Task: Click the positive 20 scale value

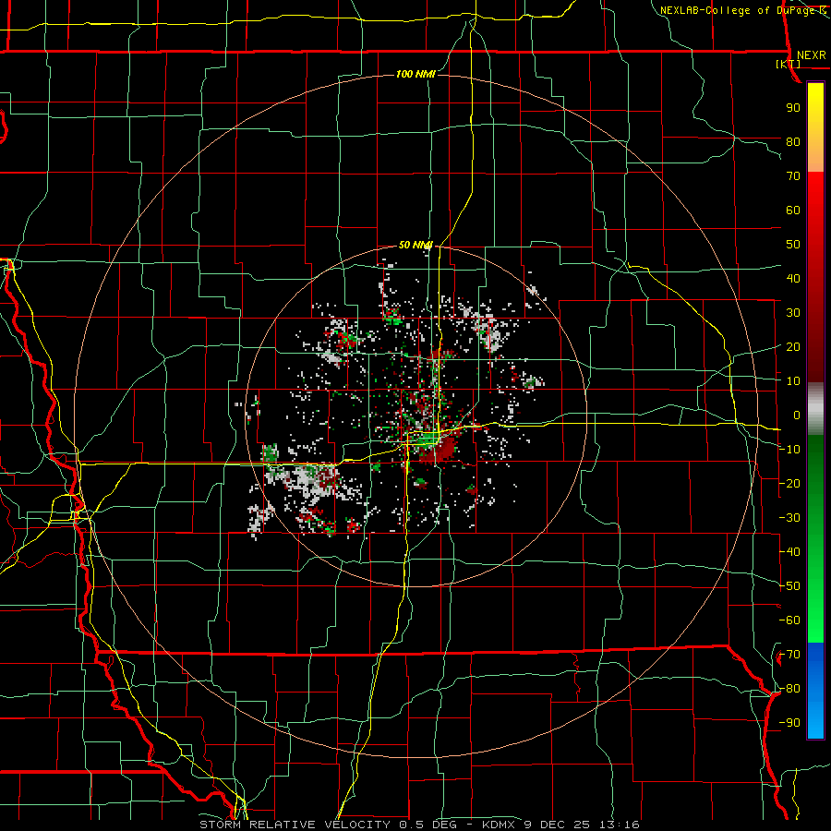Action: 793,346
